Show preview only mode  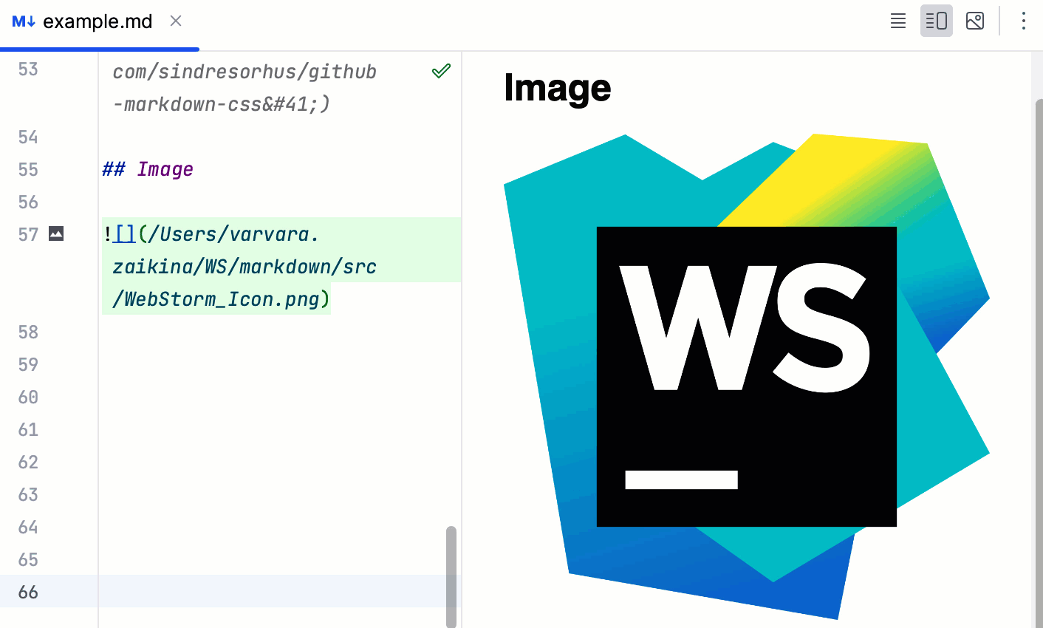[x=974, y=21]
